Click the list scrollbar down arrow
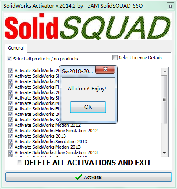 (164, 153)
